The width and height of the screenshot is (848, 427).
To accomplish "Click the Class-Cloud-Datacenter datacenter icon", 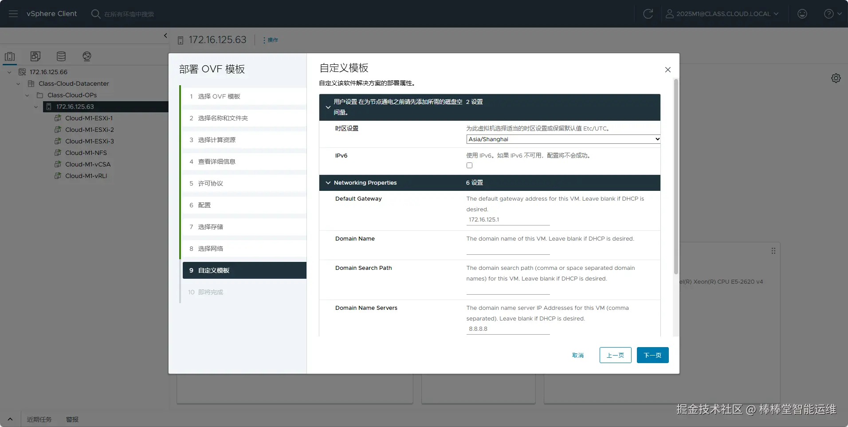I will pos(31,83).
